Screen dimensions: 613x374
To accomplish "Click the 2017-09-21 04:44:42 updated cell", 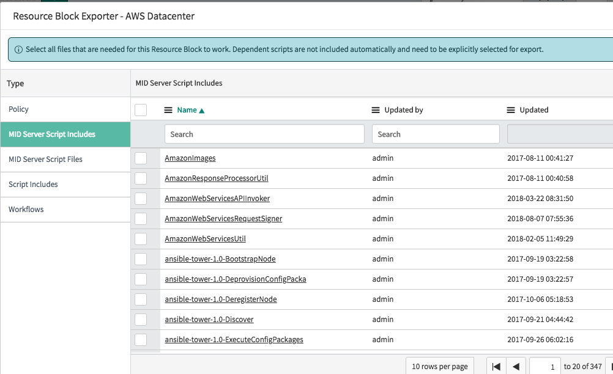I will (x=540, y=320).
